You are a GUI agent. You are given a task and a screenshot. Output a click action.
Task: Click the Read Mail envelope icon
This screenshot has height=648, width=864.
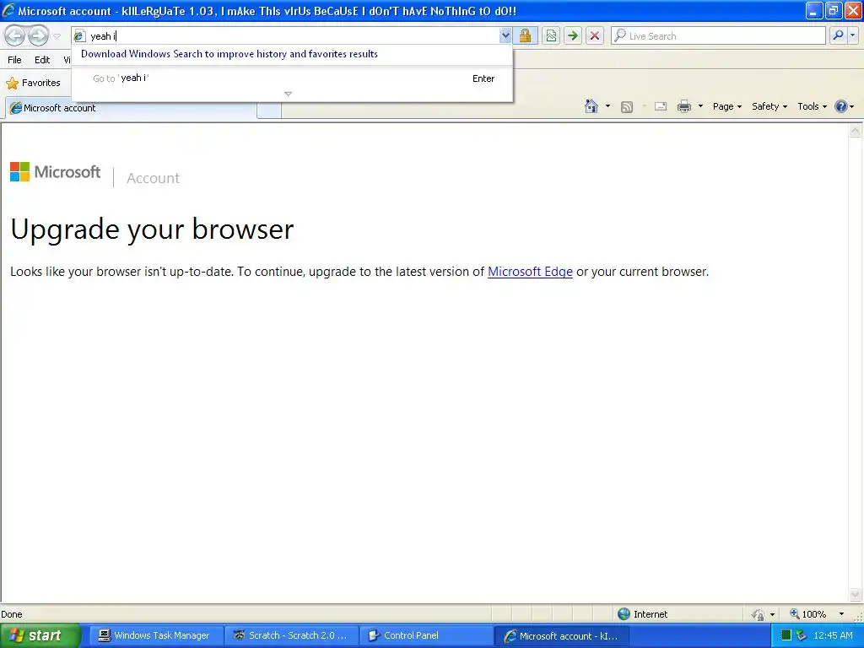(661, 106)
